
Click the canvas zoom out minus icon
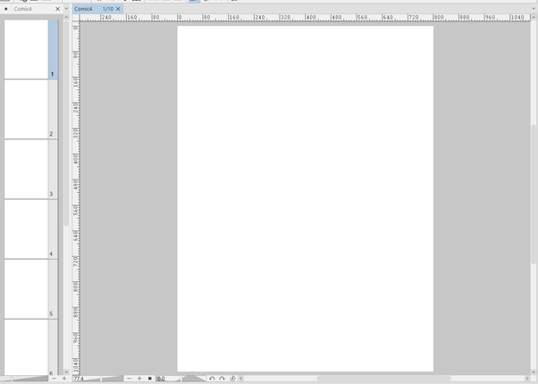(130, 379)
